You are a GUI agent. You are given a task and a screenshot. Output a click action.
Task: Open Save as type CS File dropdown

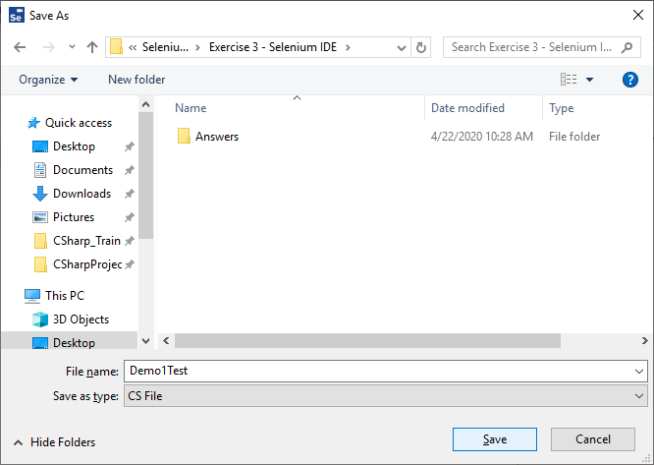point(386,396)
